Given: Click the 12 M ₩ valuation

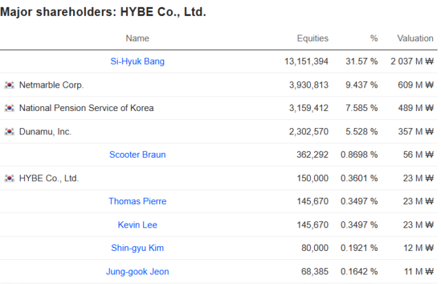Looking at the screenshot, I should (418, 248).
